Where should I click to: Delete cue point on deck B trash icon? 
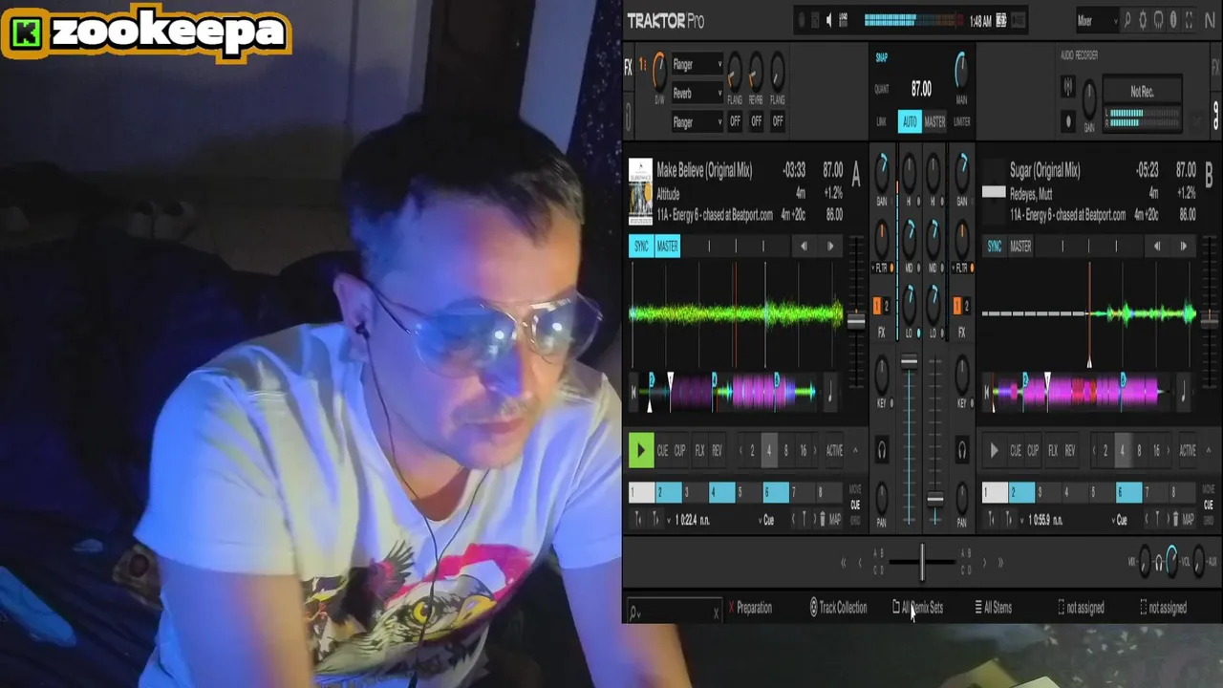click(1175, 519)
